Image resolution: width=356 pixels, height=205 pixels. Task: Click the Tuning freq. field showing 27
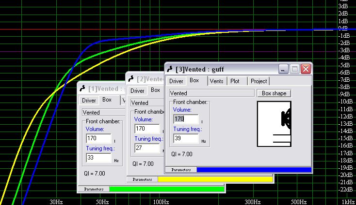tap(147, 148)
